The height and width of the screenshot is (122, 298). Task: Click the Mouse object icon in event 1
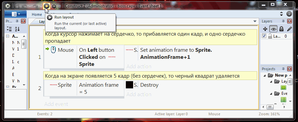pos(54,50)
